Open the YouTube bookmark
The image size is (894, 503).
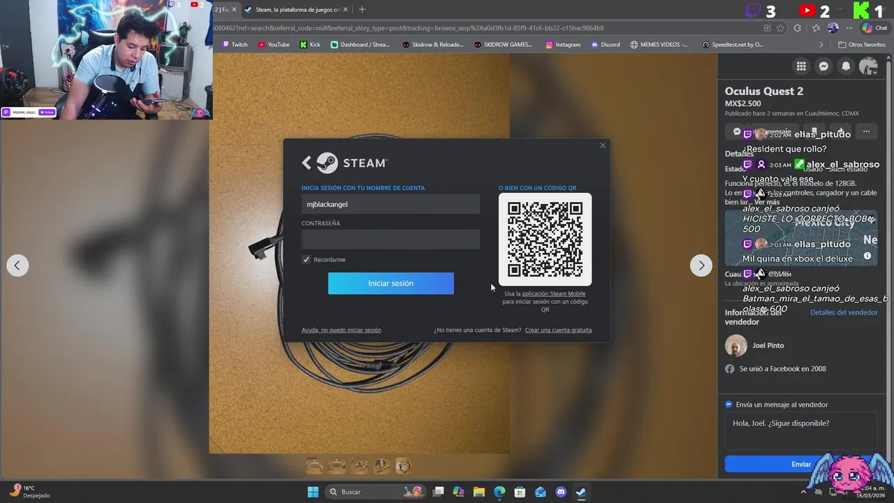click(x=273, y=45)
